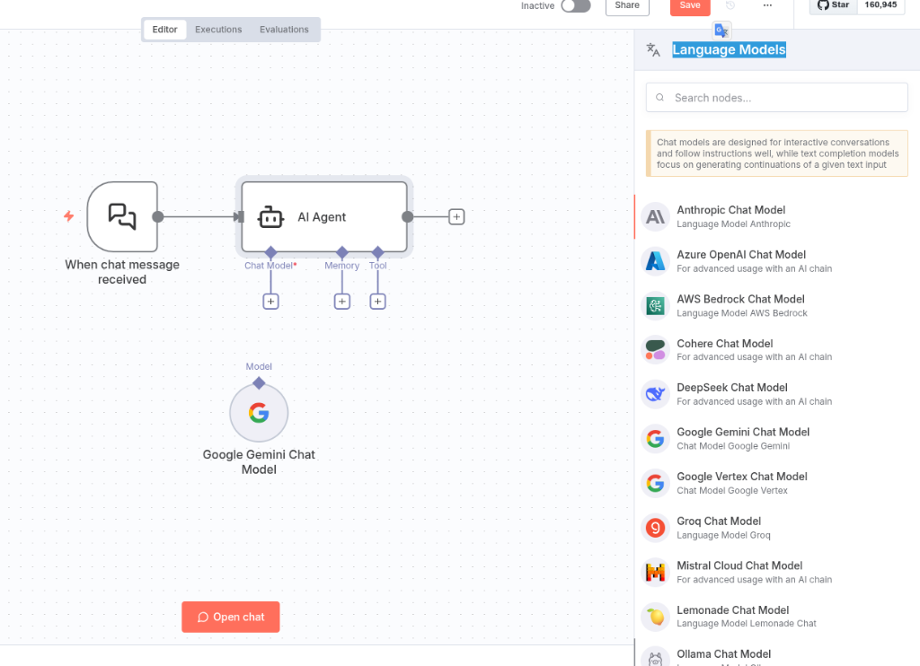The width and height of the screenshot is (920, 666).
Task: Switch to the Executions tab
Action: [218, 30]
